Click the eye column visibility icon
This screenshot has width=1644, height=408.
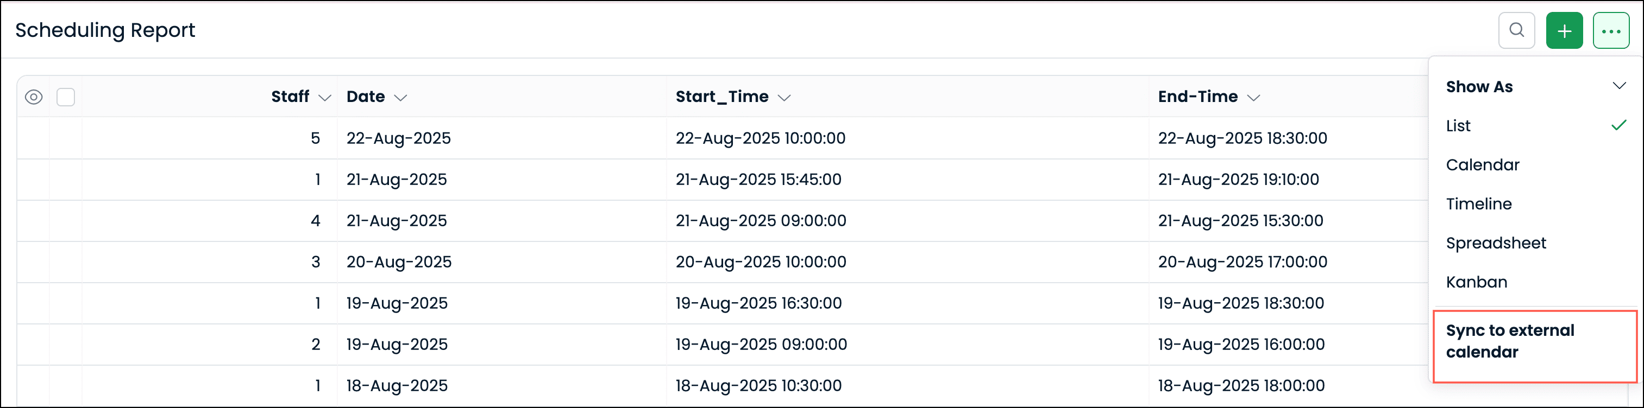34,97
